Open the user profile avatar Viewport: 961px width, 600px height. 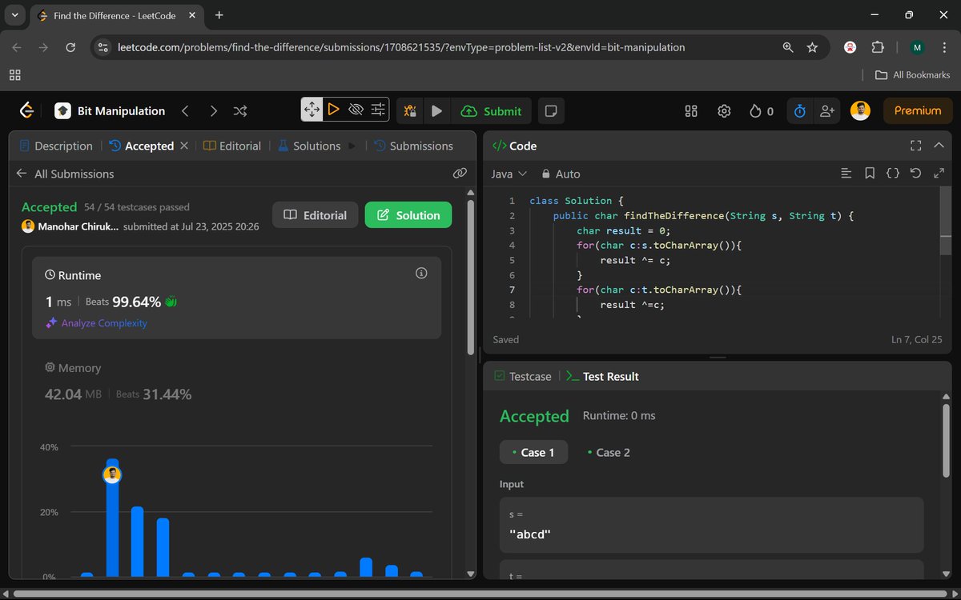pyautogui.click(x=860, y=111)
